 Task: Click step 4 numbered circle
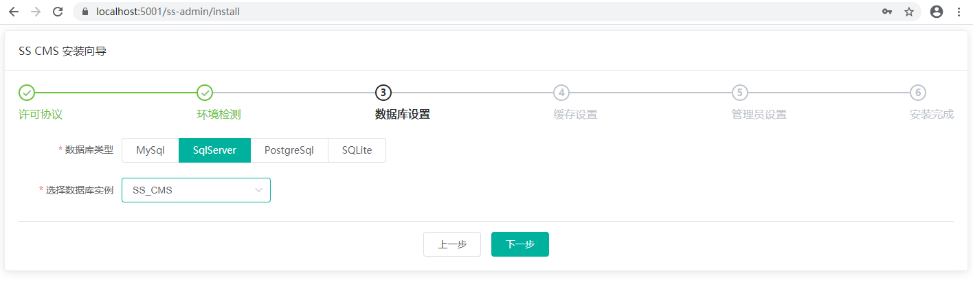click(x=561, y=92)
